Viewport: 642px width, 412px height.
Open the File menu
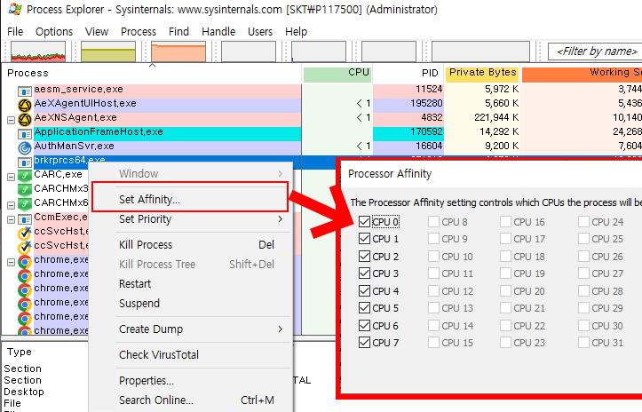click(x=15, y=32)
